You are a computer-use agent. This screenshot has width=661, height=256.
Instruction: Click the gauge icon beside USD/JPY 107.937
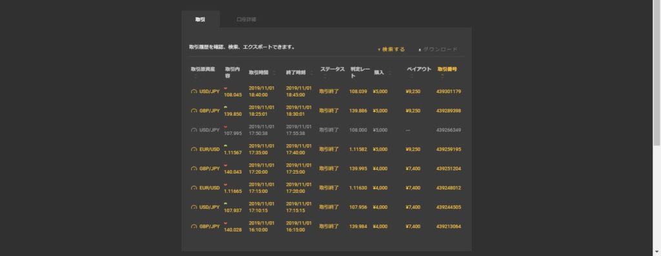194,208
